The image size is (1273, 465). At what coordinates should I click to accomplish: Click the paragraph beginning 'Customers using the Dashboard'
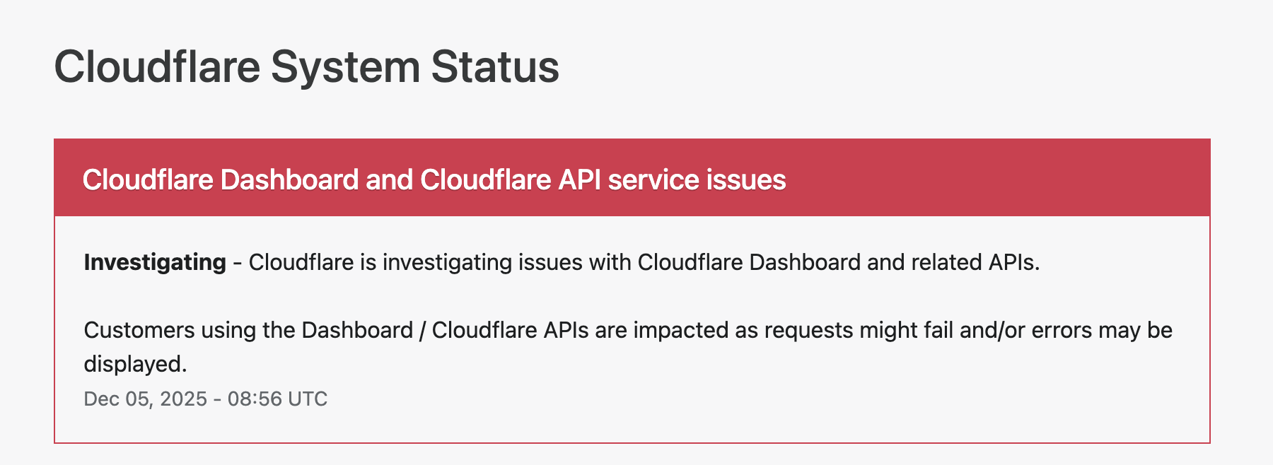(x=628, y=331)
